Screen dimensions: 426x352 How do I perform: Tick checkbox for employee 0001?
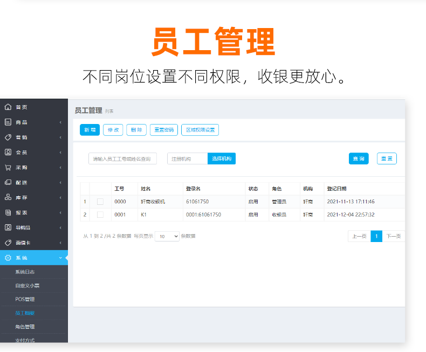100,215
